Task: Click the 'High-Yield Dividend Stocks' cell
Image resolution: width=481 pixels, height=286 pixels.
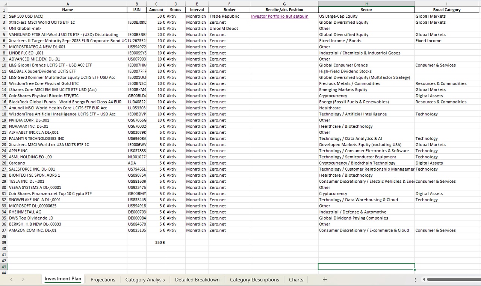Action: (x=366, y=71)
